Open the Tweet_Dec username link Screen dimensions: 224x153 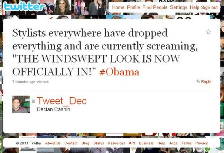pos(62,101)
